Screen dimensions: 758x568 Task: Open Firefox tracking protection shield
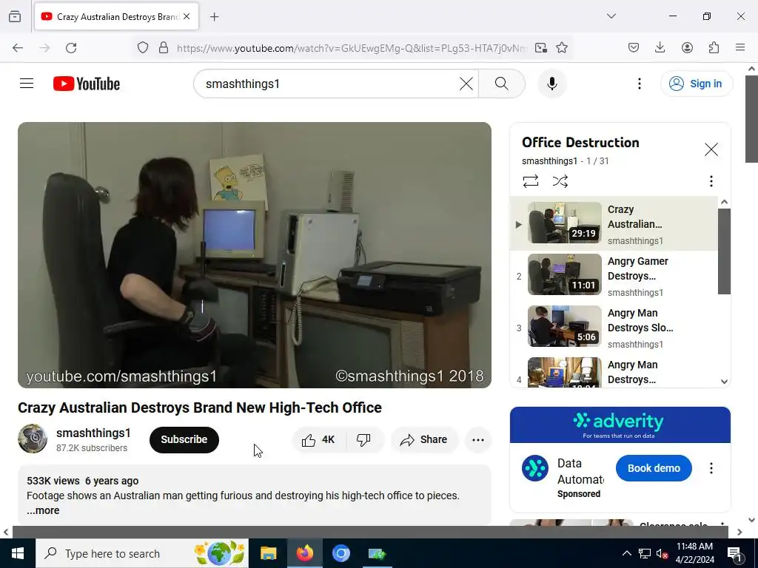click(x=143, y=48)
